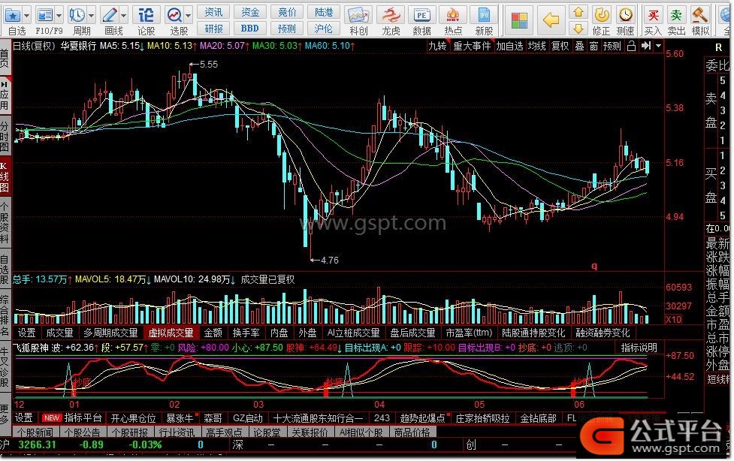Toggle 加自选 add to watchlist

coord(509,46)
